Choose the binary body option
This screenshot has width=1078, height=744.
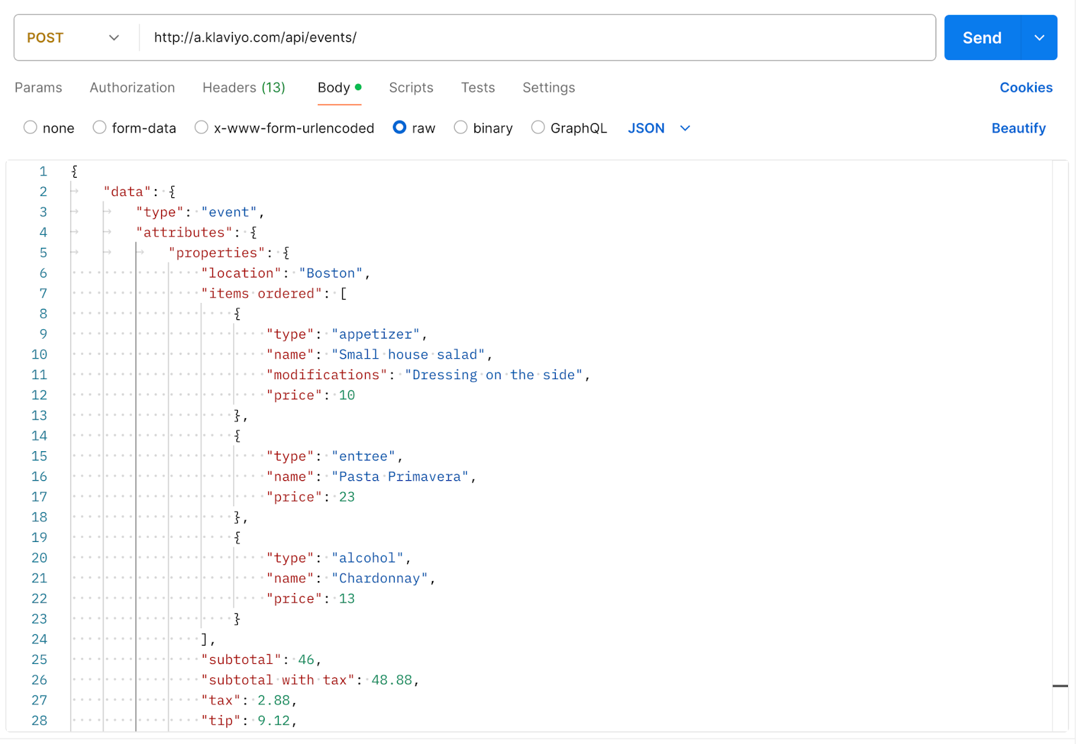pyautogui.click(x=461, y=127)
